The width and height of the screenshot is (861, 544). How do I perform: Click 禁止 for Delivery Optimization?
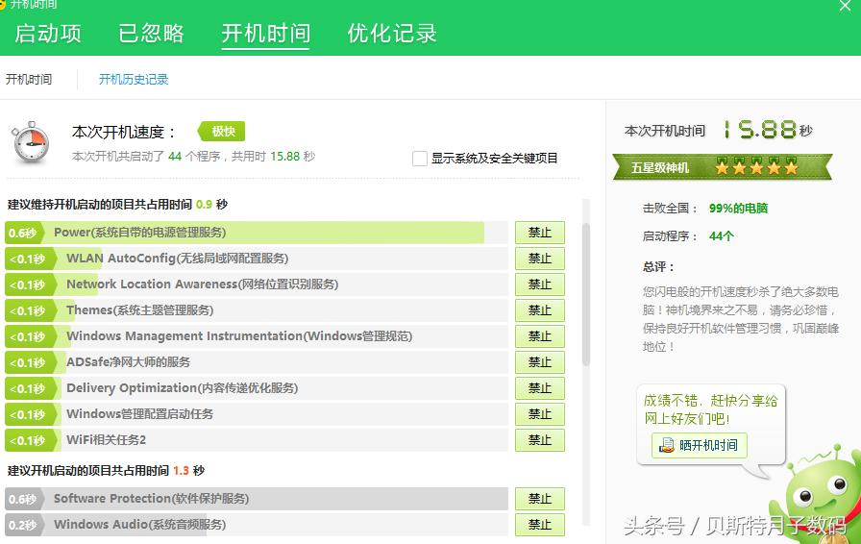point(540,388)
